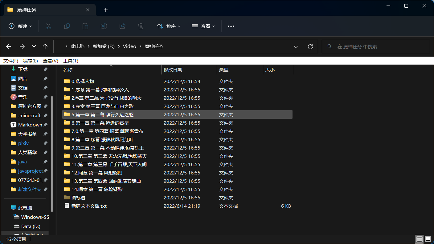Open the 新建 dropdown
Screen dimensions: 434x244
[x=20, y=26]
